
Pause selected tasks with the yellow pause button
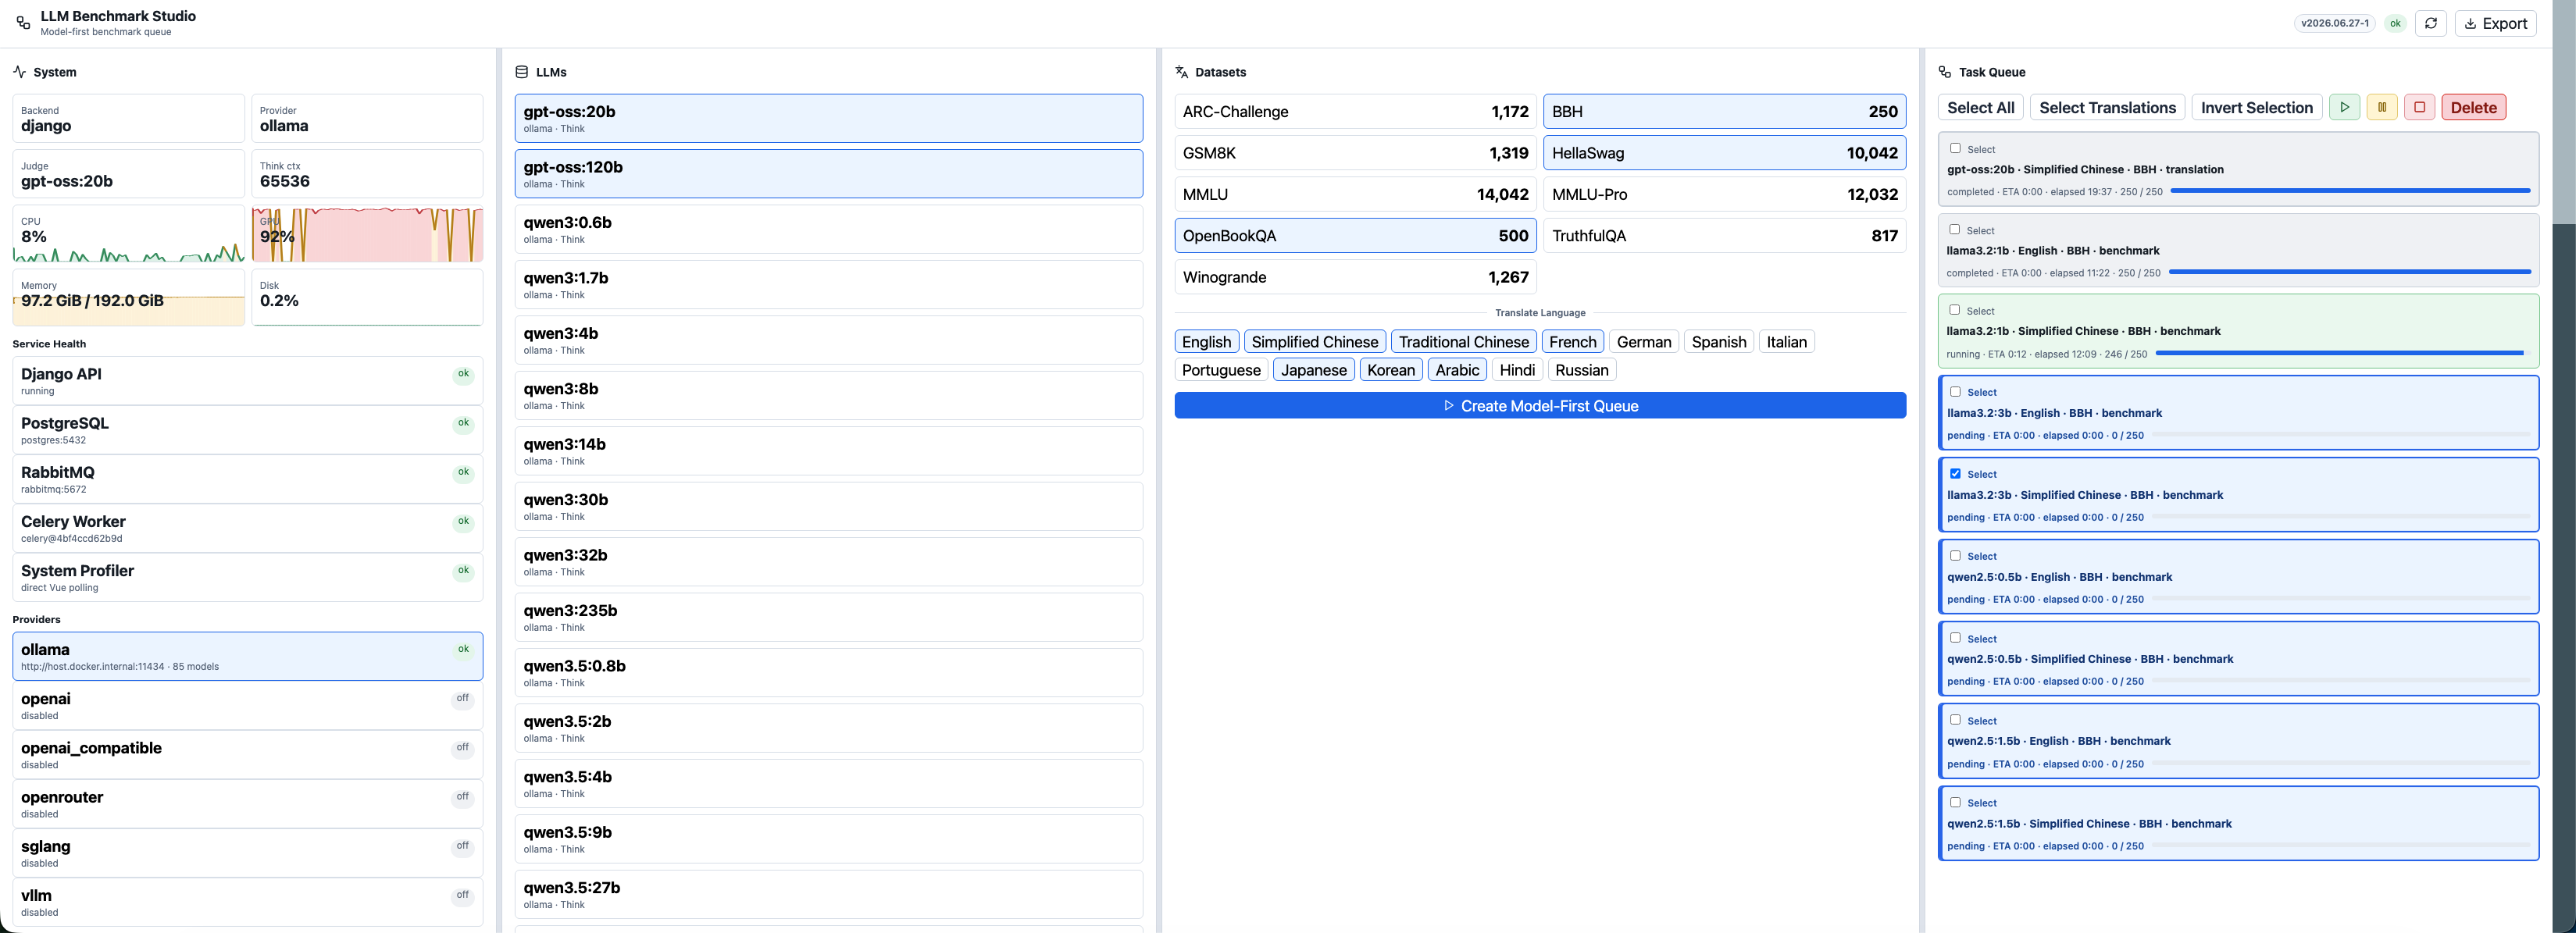[x=2381, y=107]
